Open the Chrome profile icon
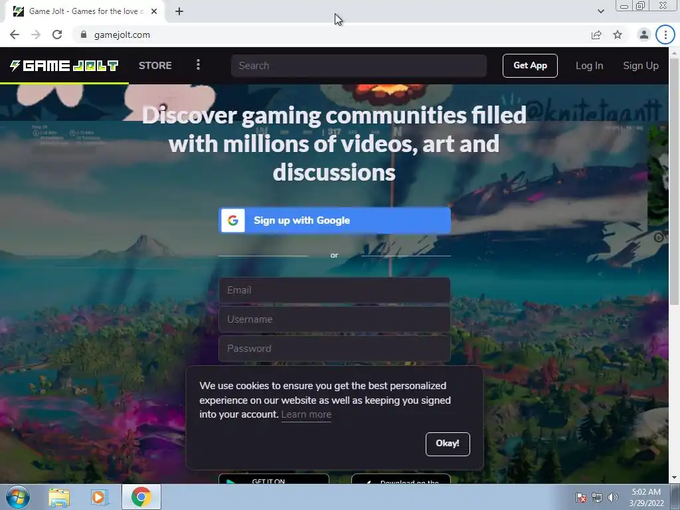The width and height of the screenshot is (680, 510). coord(643,35)
